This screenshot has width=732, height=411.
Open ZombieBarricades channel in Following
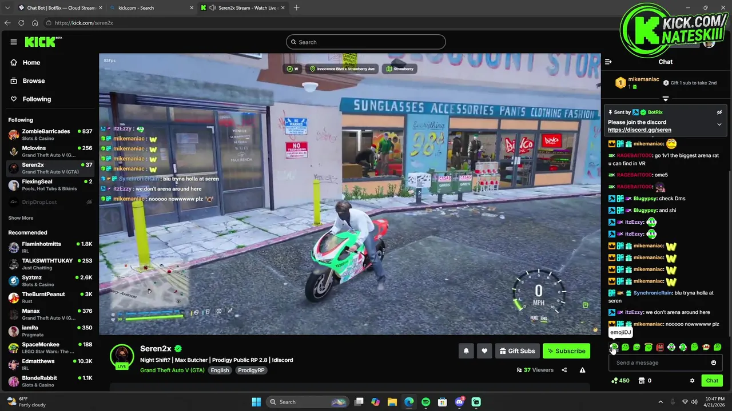click(x=50, y=134)
